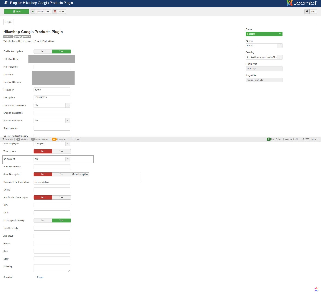Image resolution: width=321 pixels, height=294 pixels.
Task: Click the Product Condition field
Action: point(52,167)
